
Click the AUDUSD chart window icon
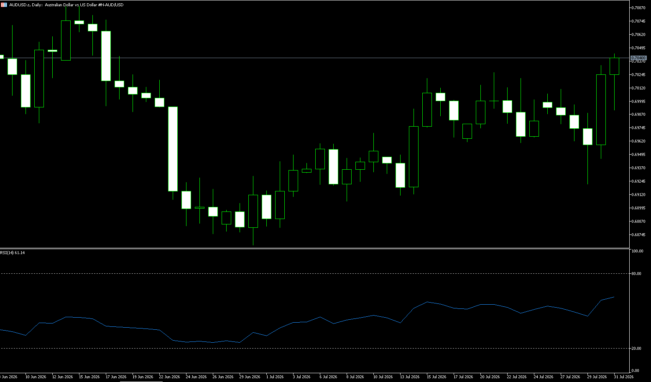point(4,5)
